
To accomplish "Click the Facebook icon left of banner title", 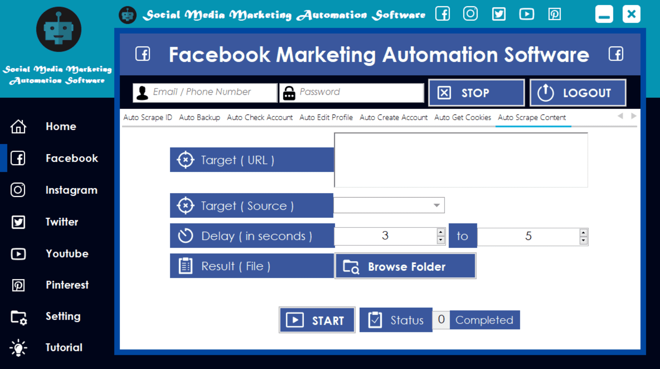I will (143, 54).
